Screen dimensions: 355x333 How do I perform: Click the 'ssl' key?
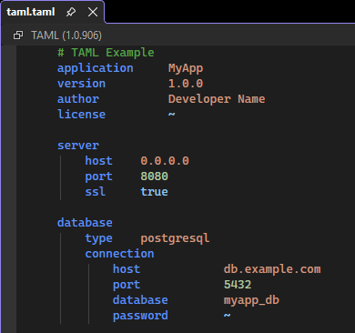(x=96, y=192)
